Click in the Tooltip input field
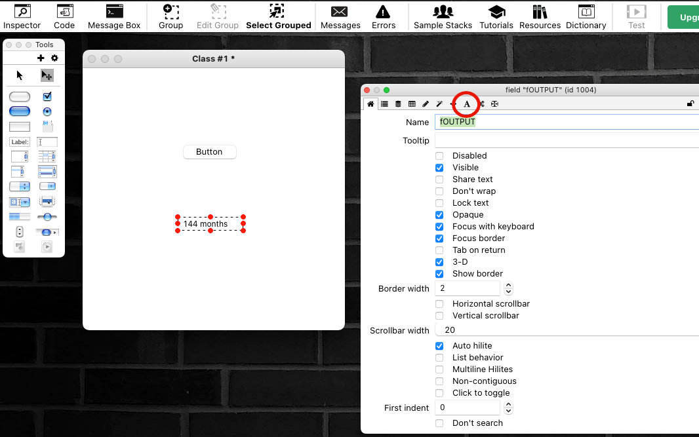 [x=564, y=141]
